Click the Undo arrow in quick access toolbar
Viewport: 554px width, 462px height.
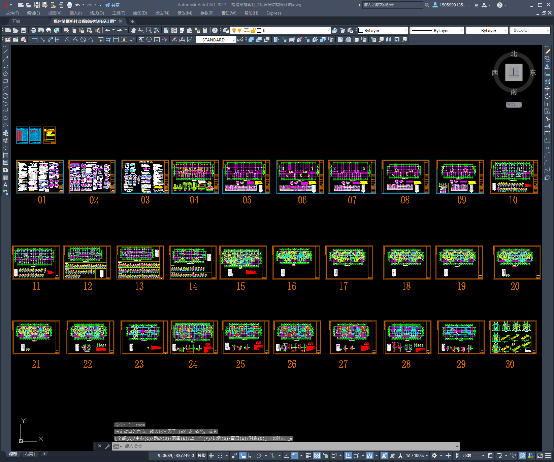(77, 5)
